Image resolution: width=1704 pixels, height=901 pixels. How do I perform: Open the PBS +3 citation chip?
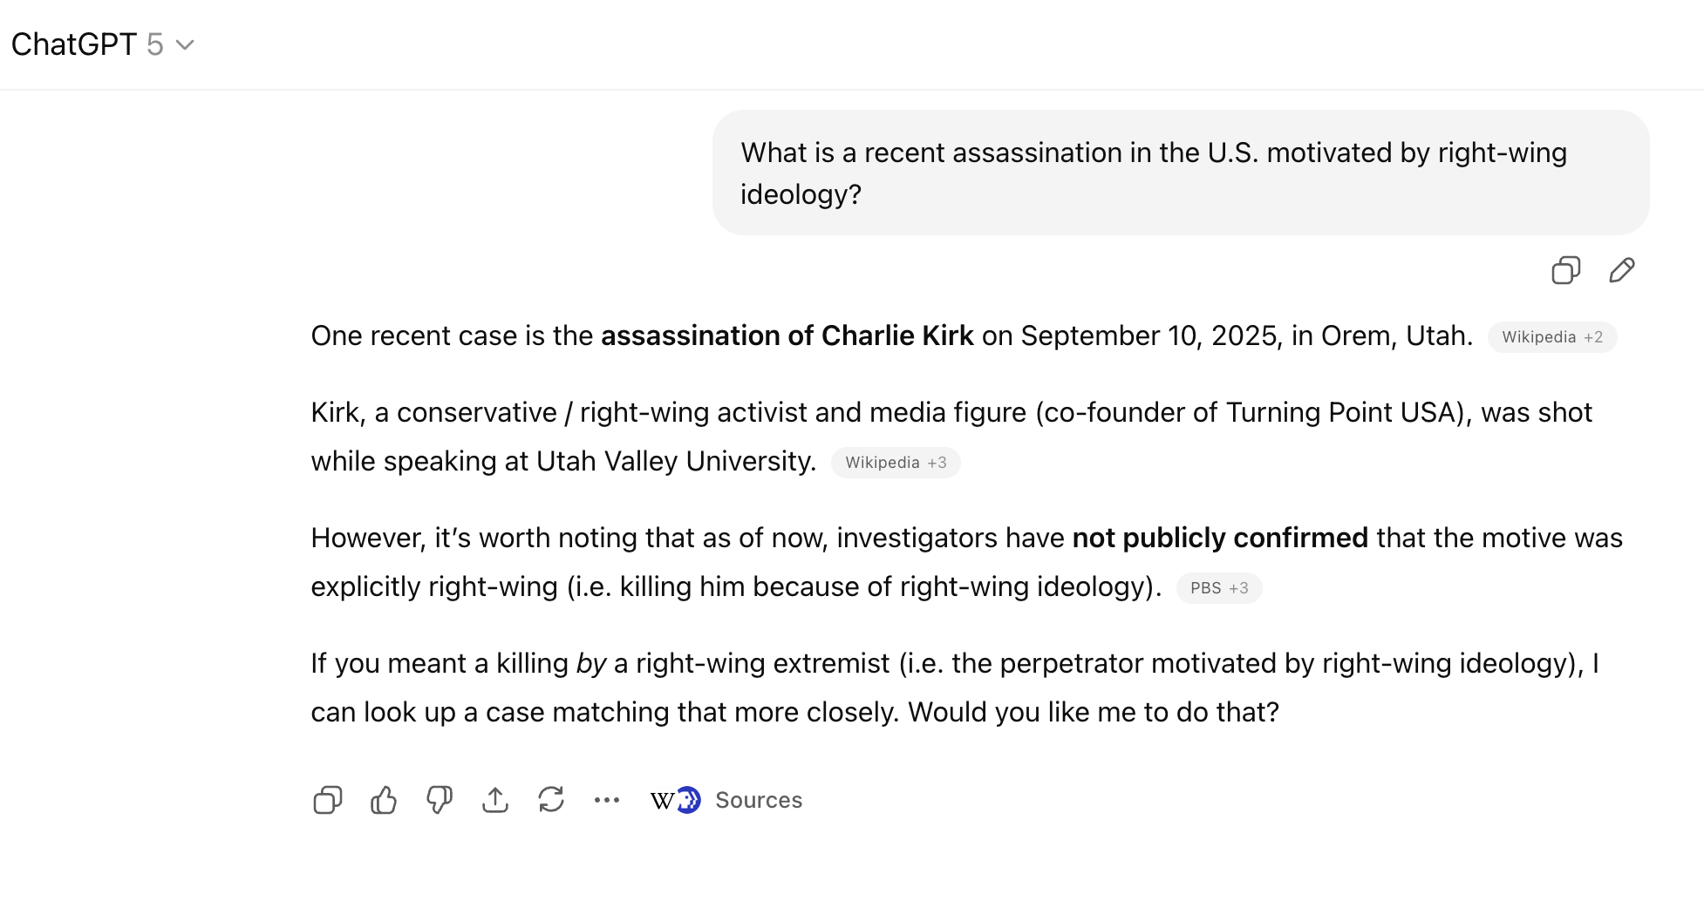(1218, 588)
